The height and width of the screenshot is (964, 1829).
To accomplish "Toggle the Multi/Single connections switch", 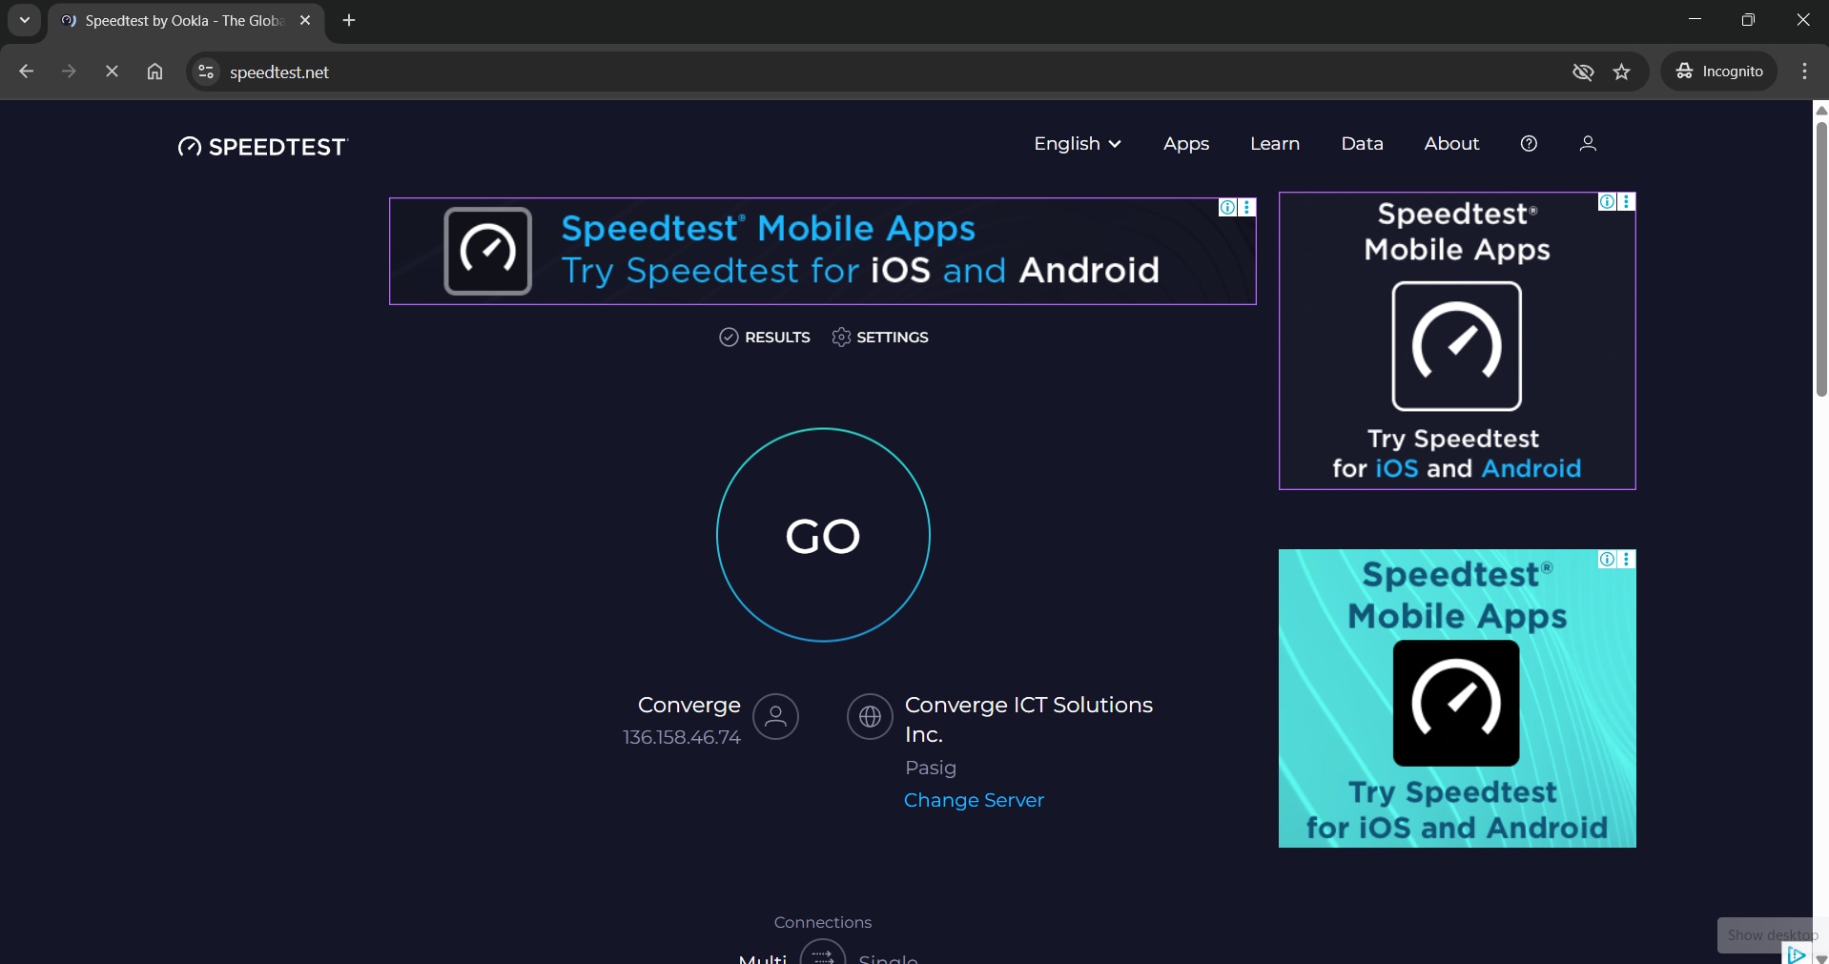I will click(x=823, y=954).
